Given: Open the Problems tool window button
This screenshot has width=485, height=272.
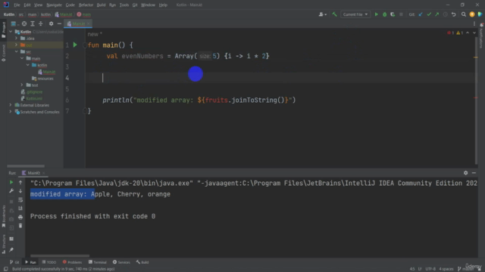Looking at the screenshot, I should 72,262.
